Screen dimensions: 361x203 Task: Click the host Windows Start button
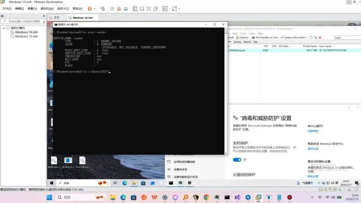(49, 198)
